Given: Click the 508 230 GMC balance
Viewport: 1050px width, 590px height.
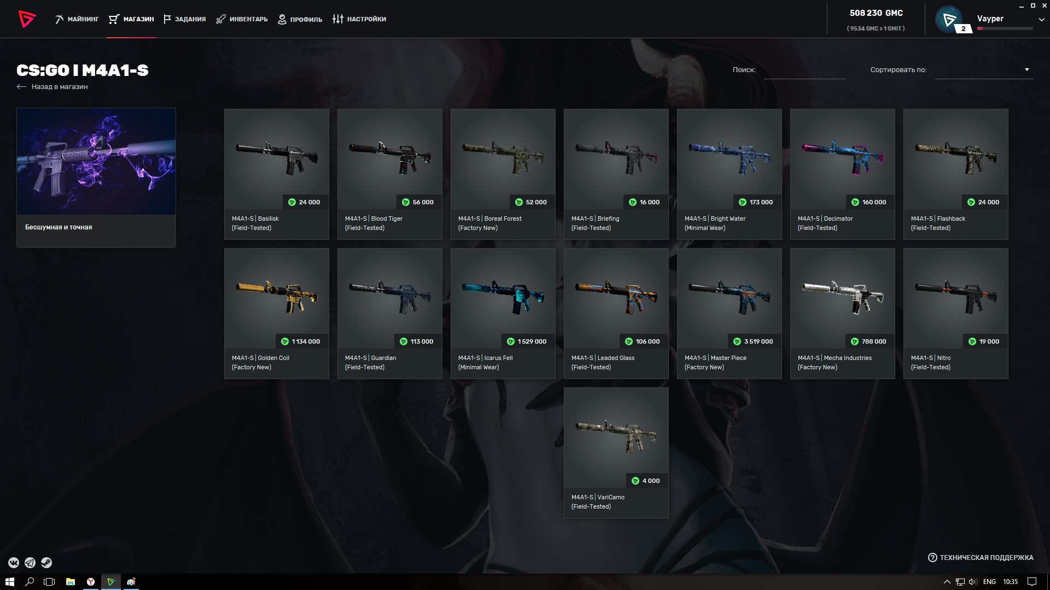Looking at the screenshot, I should coord(876,13).
